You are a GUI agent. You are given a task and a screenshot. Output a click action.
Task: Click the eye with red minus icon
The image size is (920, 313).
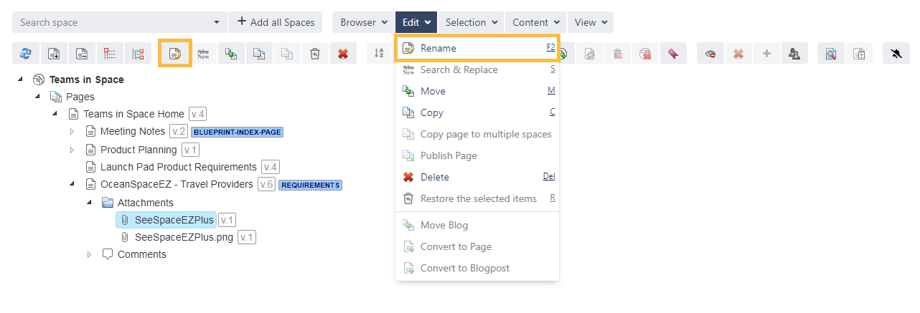[x=710, y=54]
